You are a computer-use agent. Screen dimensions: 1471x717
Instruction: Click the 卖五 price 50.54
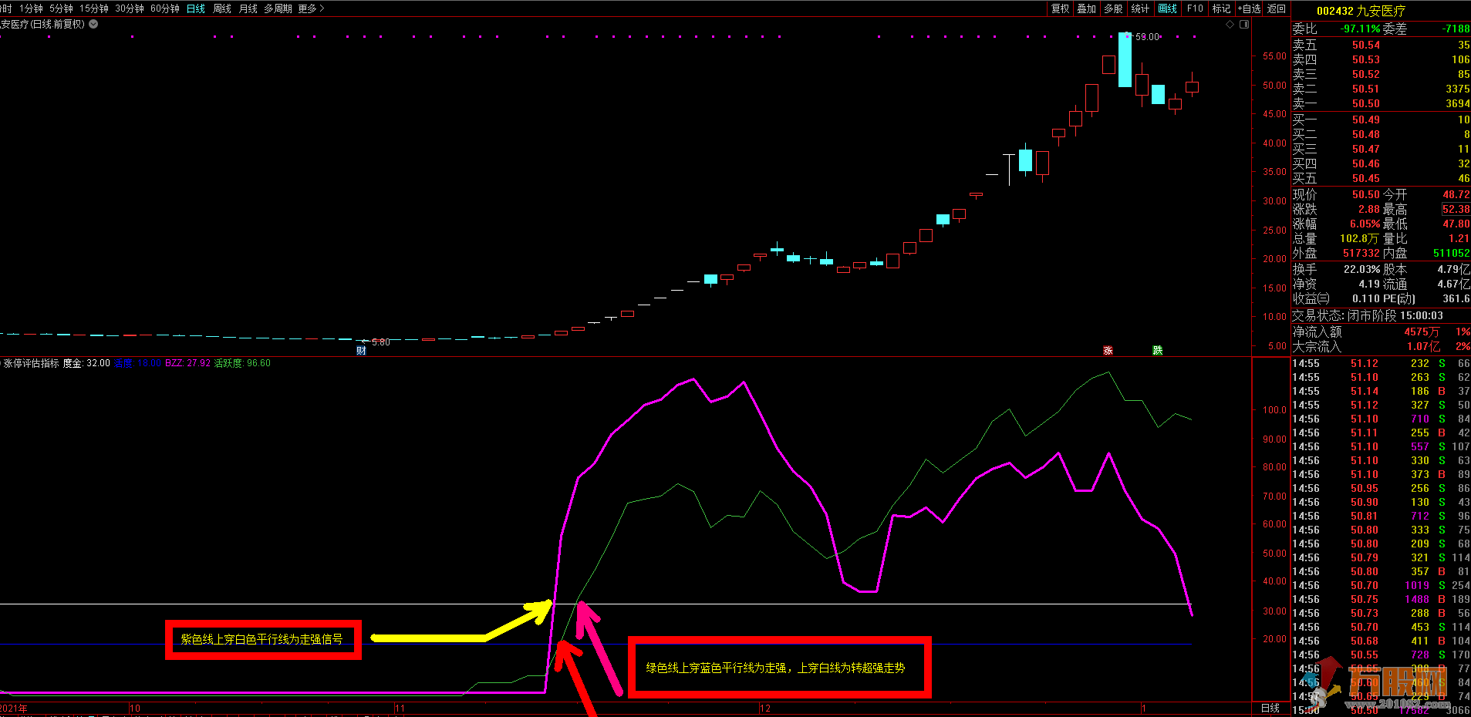1365,45
